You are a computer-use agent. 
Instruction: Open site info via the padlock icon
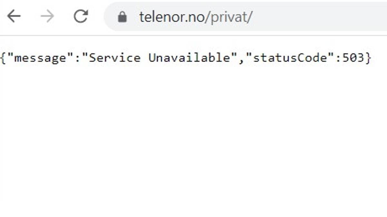[122, 17]
